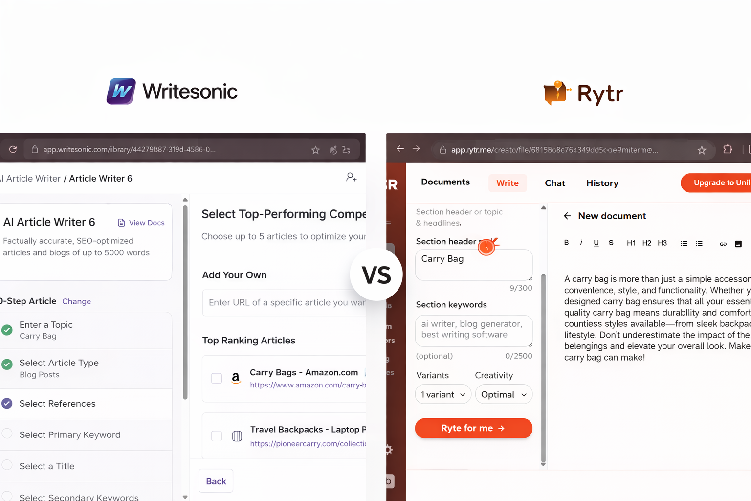Check the Carry Bags Amazon.com article
The width and height of the screenshot is (751, 501).
[217, 378]
